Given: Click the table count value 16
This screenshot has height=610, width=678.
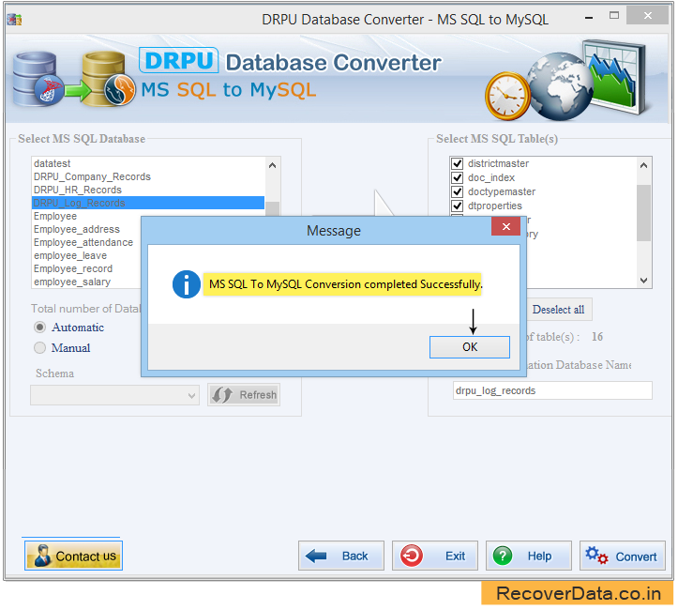Looking at the screenshot, I should 597,337.
